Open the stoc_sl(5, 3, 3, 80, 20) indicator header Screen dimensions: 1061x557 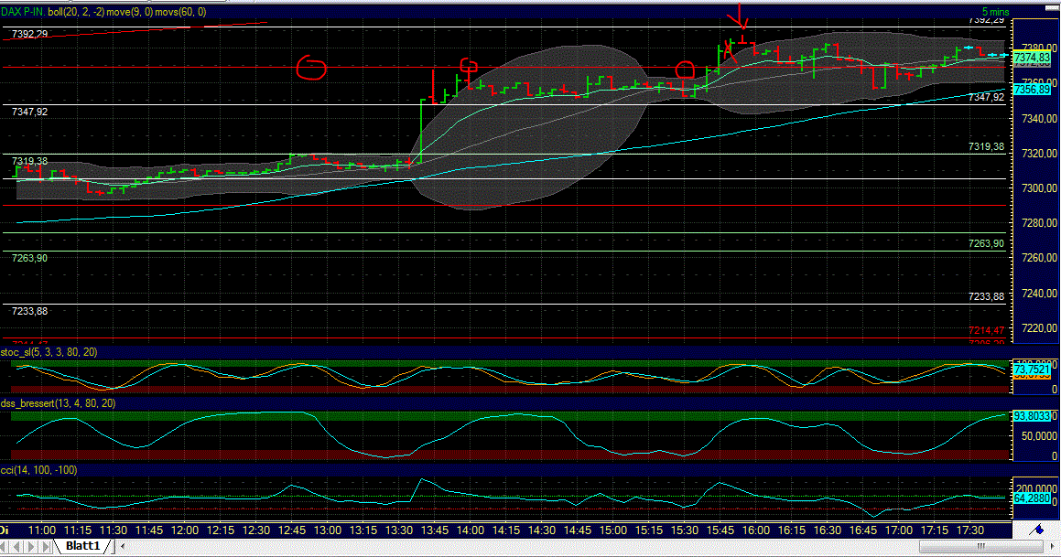pyautogui.click(x=48, y=351)
